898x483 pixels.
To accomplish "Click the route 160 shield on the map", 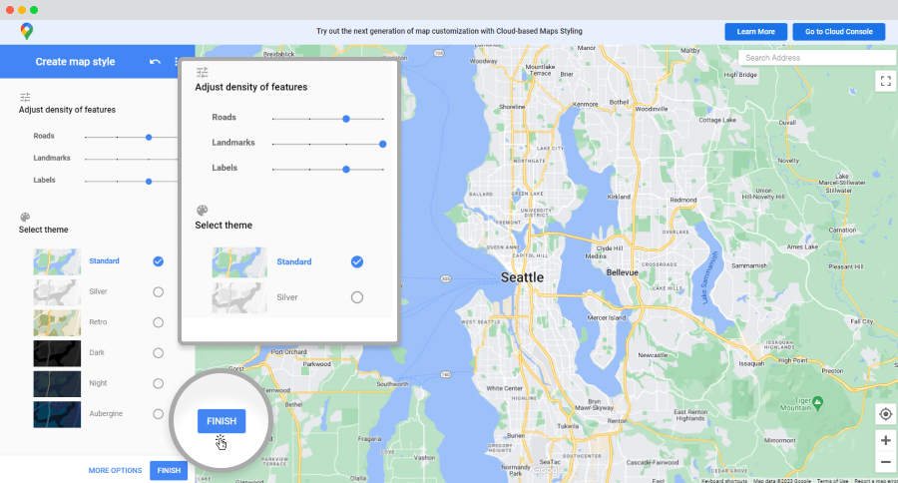I will tap(446, 374).
